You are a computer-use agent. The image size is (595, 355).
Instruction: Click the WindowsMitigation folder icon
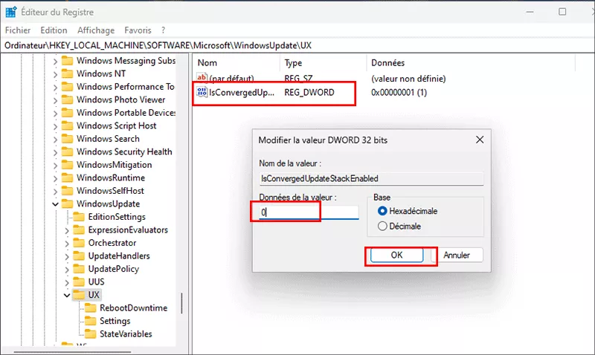pos(67,164)
